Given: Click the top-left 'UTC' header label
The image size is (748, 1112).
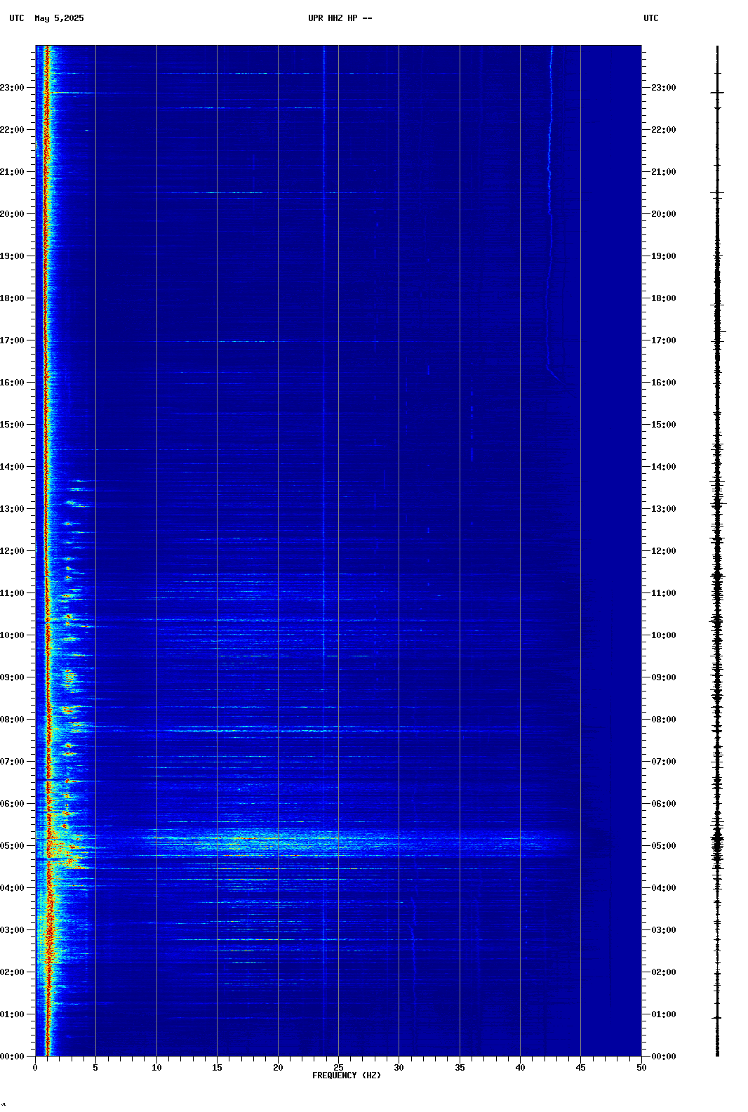Looking at the screenshot, I should click(x=17, y=18).
